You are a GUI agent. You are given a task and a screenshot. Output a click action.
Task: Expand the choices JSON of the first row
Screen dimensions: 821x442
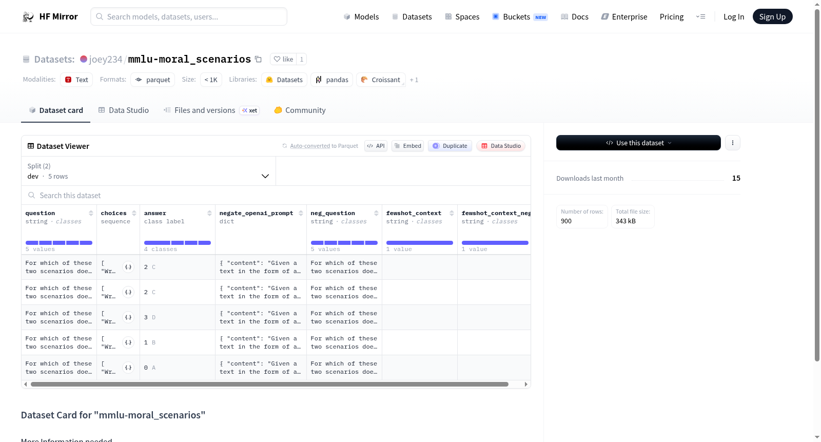tap(128, 267)
